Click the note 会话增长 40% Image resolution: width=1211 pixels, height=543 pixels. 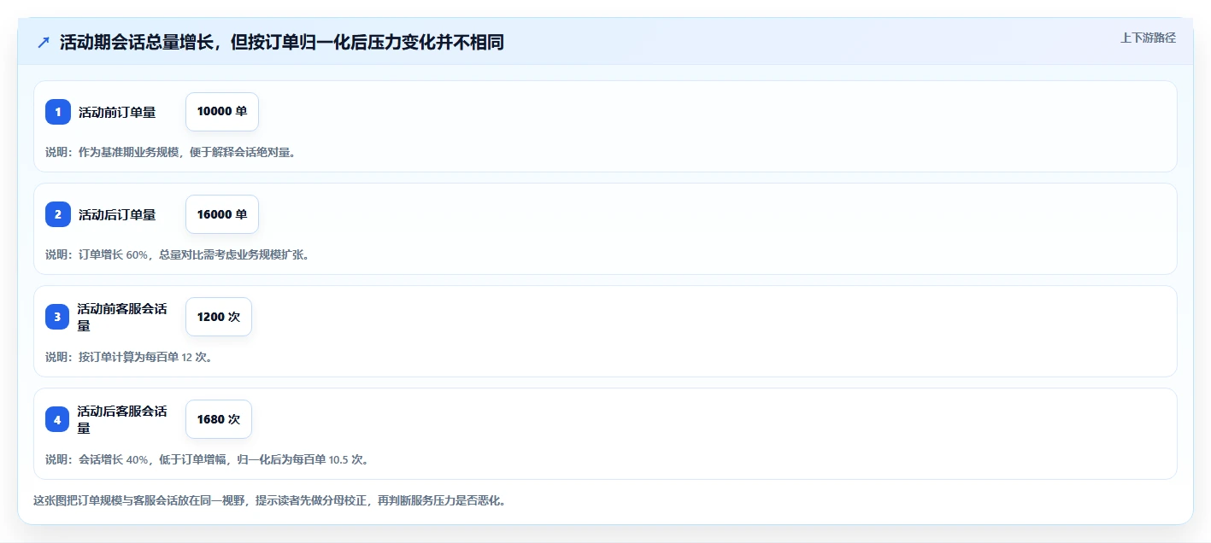click(208, 459)
